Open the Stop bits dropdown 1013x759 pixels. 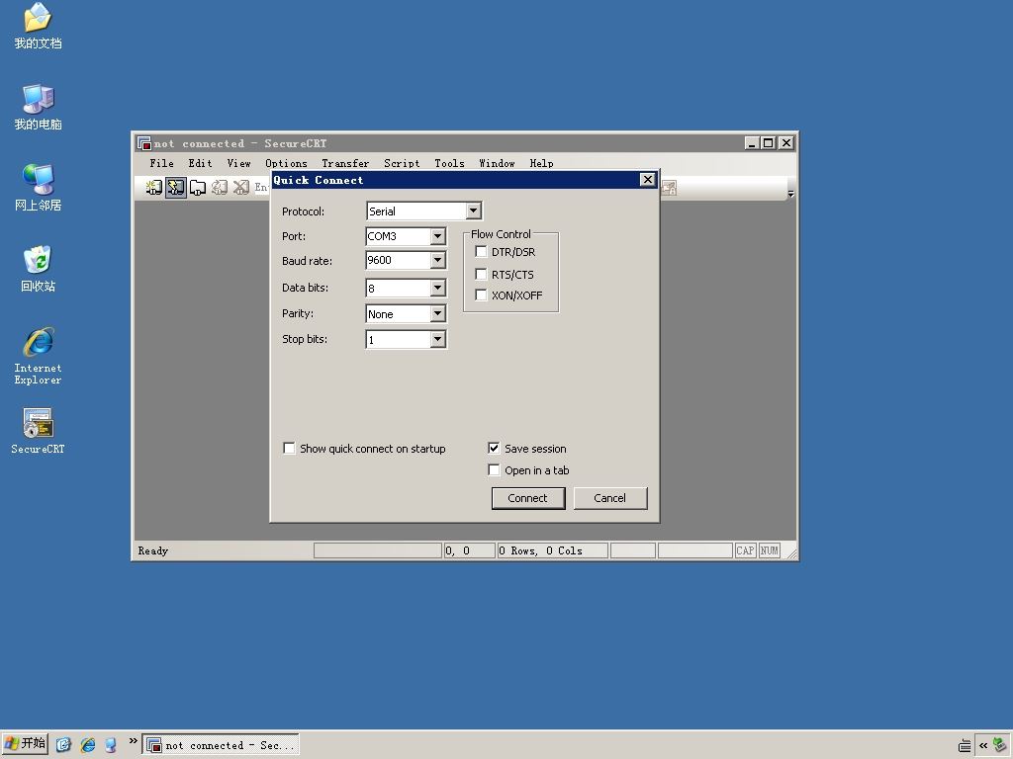point(437,340)
